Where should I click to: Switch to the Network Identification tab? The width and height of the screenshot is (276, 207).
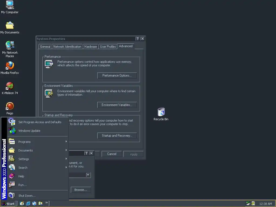pyautogui.click(x=67, y=46)
